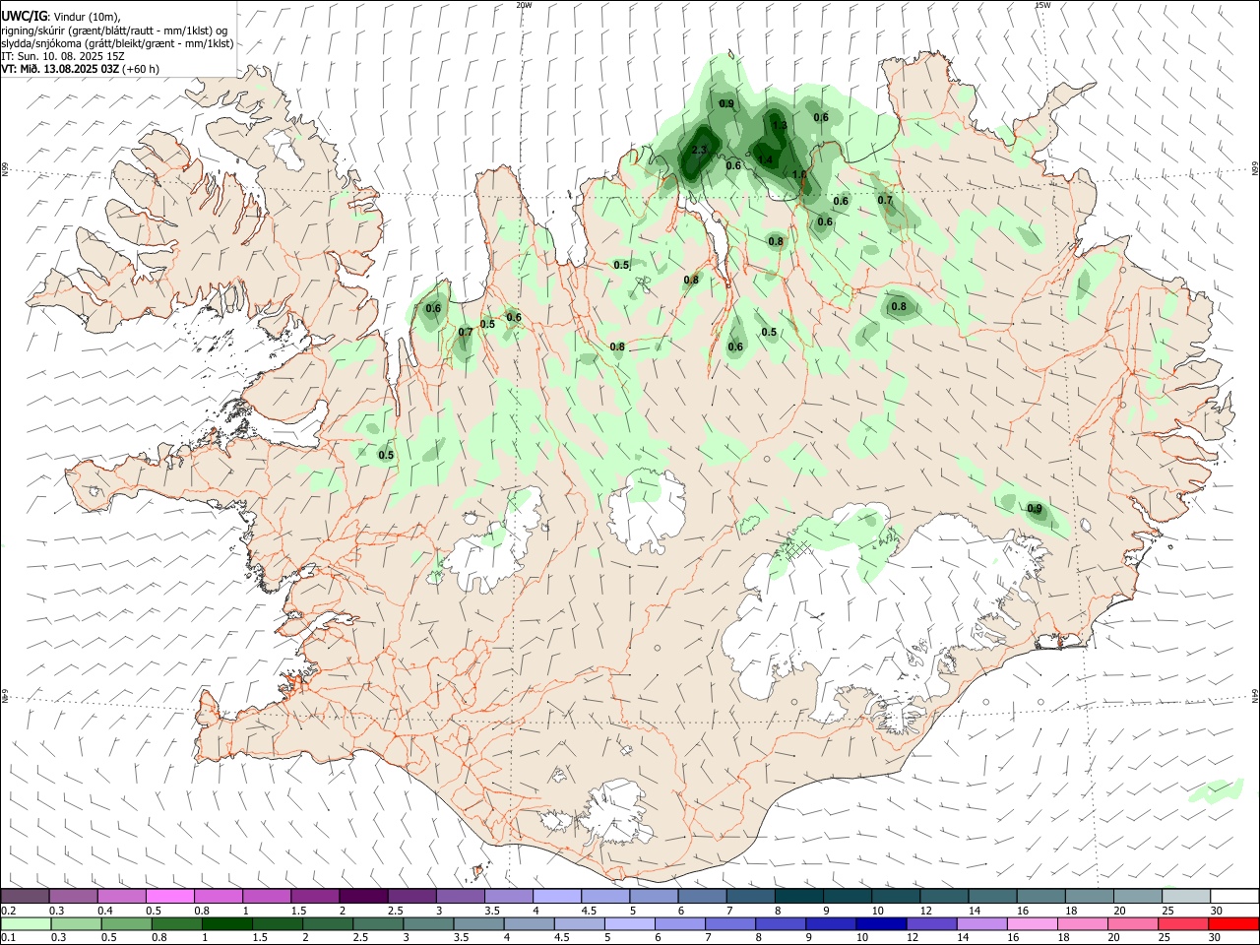
Task: Pick the light pink 16–18 swatch in the bottom legend row
Action: click(1033, 924)
